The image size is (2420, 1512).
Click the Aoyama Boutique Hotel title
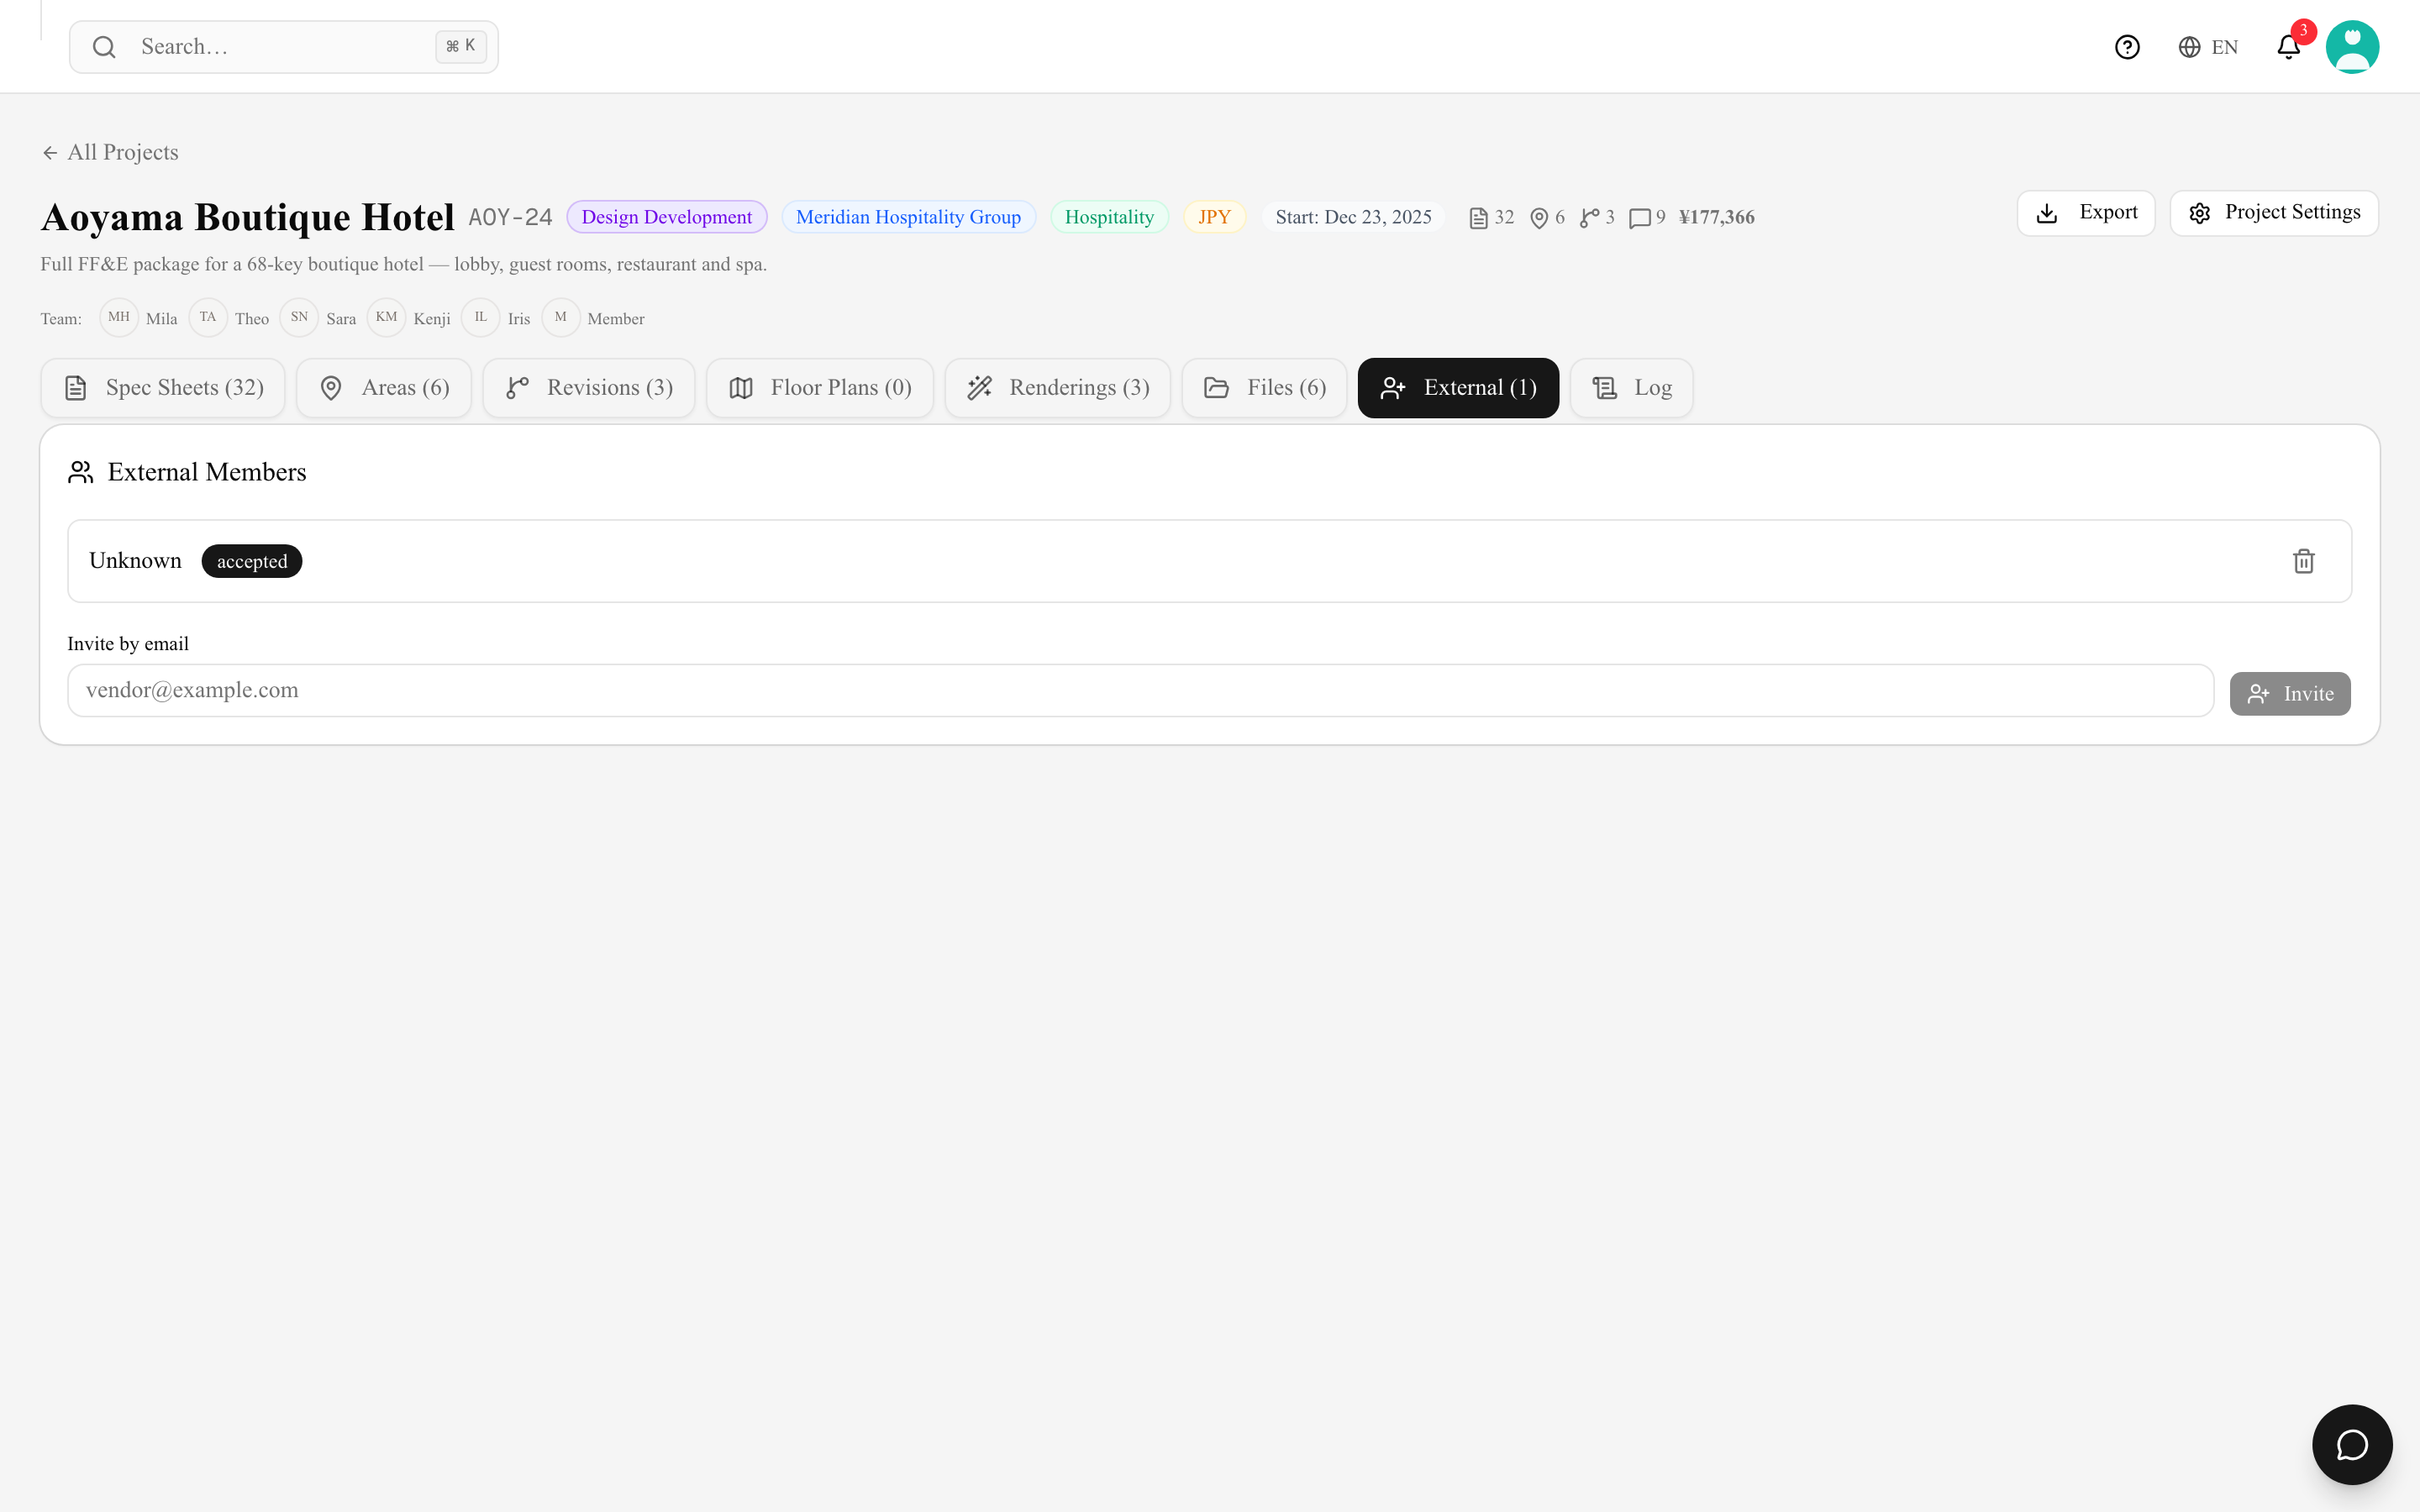click(x=247, y=217)
